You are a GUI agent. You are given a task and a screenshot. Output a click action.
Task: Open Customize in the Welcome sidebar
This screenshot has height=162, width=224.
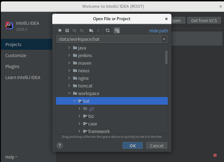(16, 55)
